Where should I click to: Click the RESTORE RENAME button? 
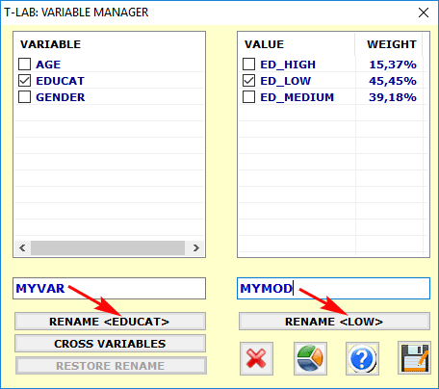(111, 366)
